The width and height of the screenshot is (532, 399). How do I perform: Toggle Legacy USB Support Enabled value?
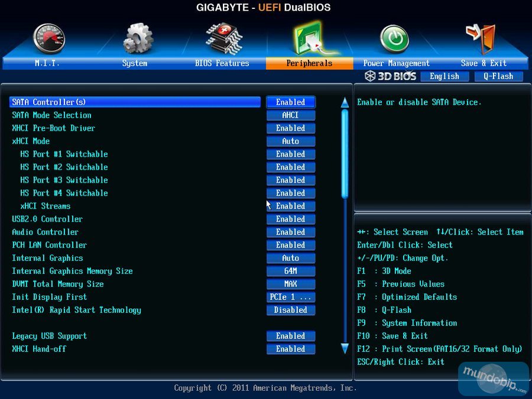coord(291,336)
